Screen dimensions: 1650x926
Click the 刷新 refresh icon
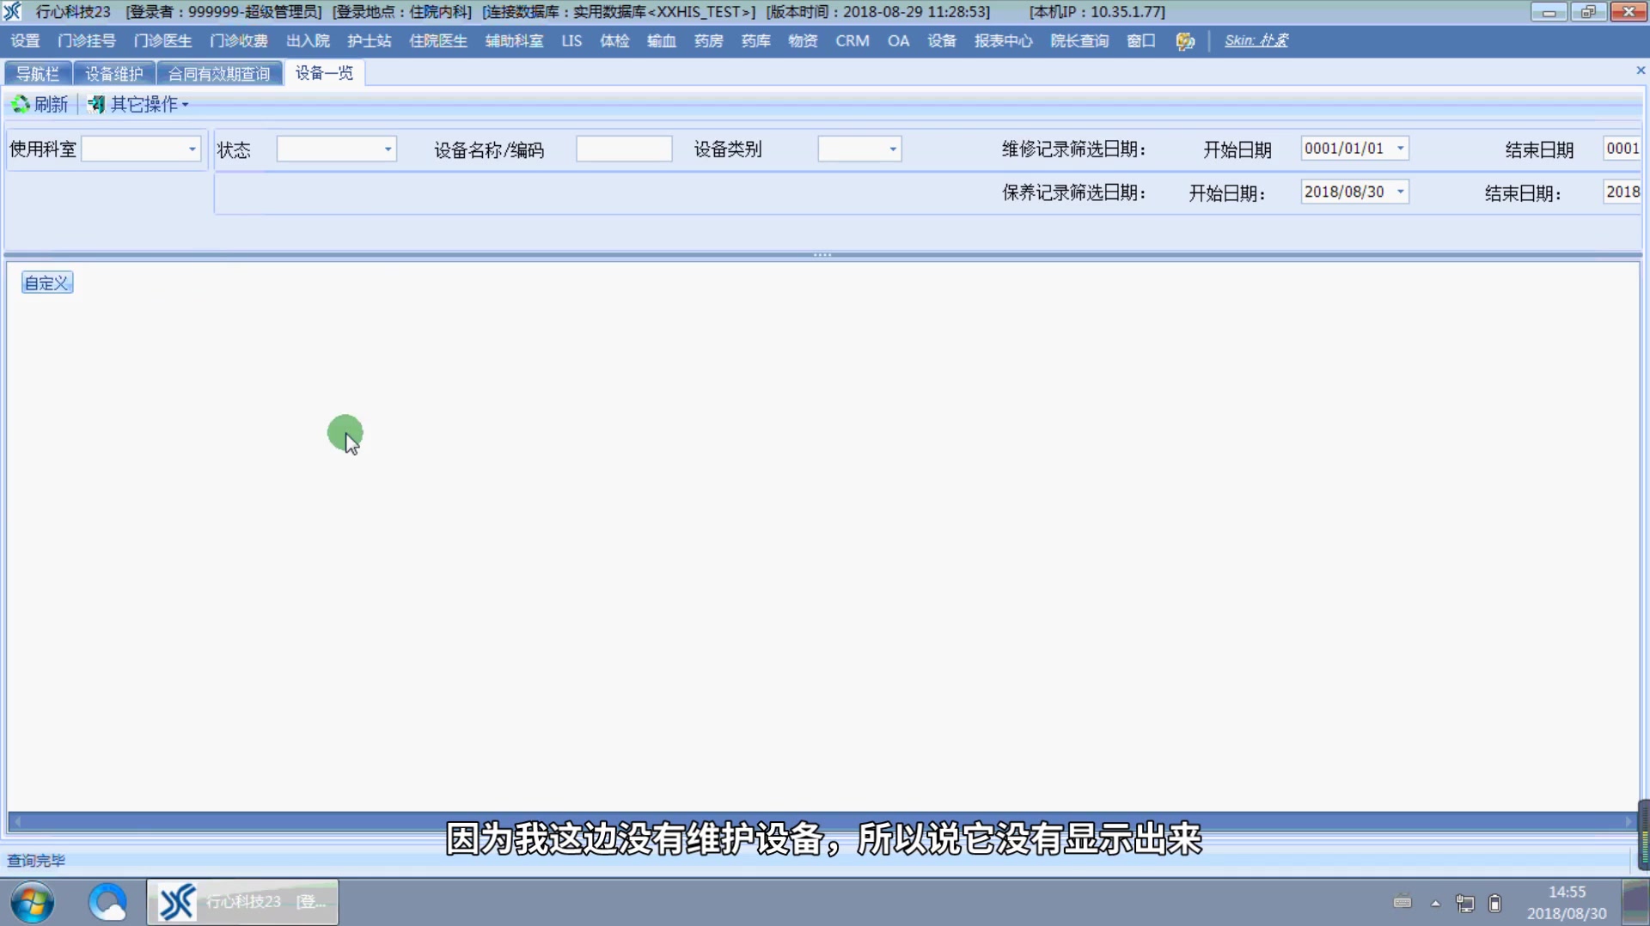21,104
